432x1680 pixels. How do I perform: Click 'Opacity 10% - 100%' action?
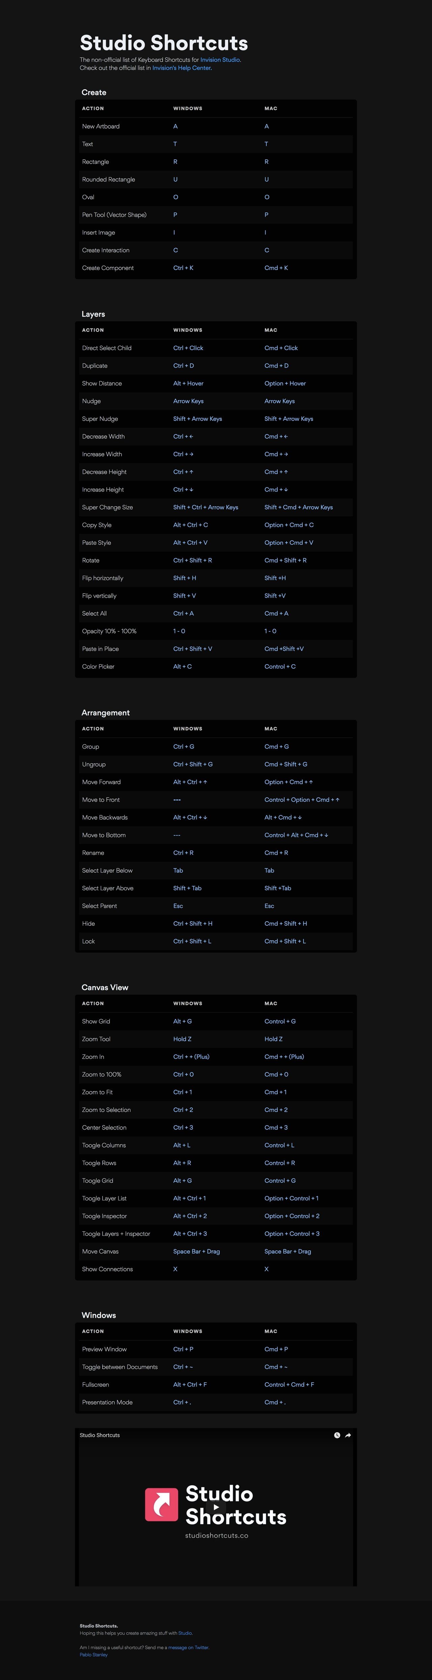click(109, 631)
